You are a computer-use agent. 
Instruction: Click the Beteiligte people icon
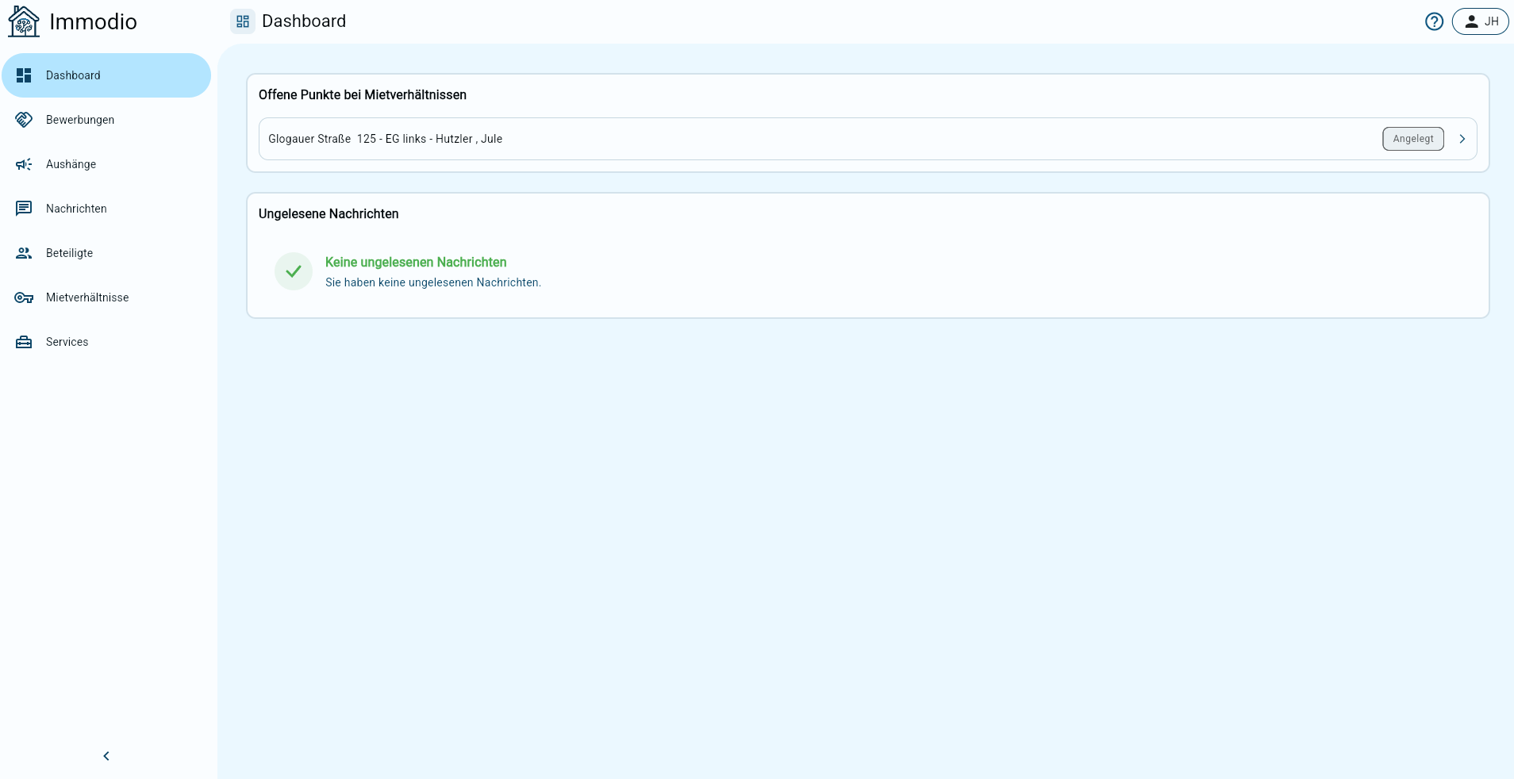click(24, 253)
